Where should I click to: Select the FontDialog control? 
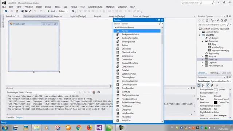tap(137, 106)
